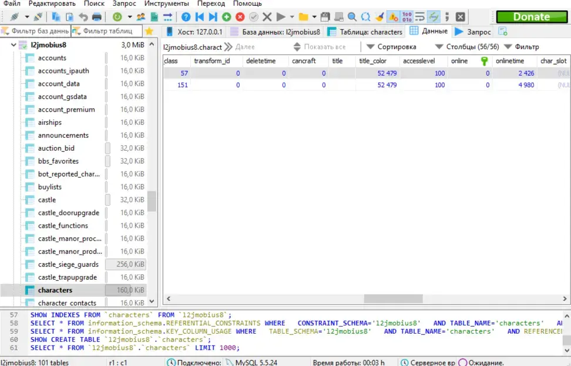Image resolution: width=571 pixels, height=366 pixels.
Task: Click the Показать все button
Action: 320,47
